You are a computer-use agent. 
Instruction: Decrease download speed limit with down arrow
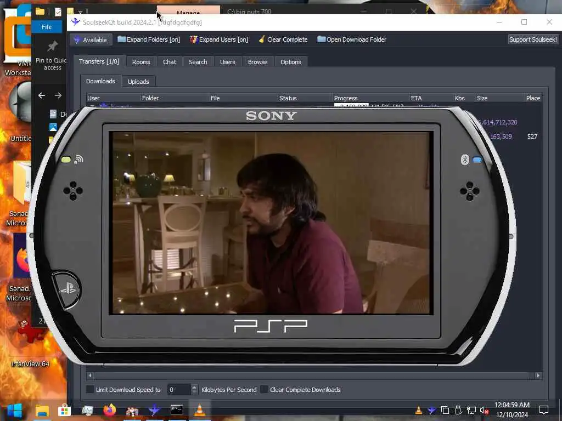coord(194,392)
